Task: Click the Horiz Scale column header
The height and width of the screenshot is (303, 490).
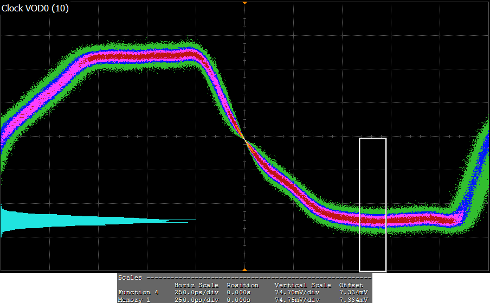Action: [196, 285]
